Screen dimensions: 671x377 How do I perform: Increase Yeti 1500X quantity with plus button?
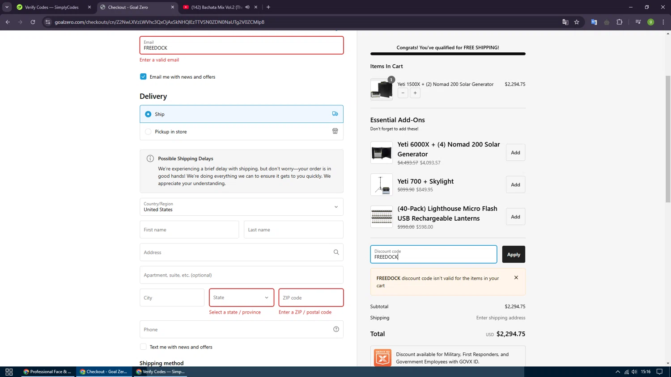tap(415, 93)
